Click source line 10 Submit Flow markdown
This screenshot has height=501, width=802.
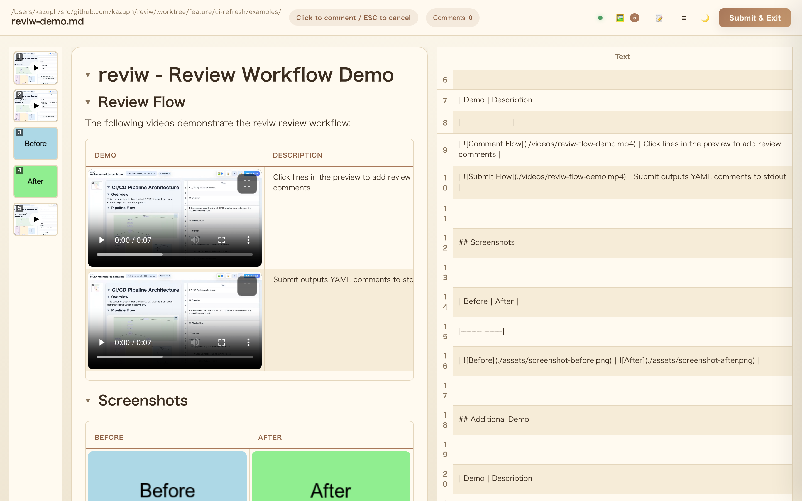pos(622,182)
